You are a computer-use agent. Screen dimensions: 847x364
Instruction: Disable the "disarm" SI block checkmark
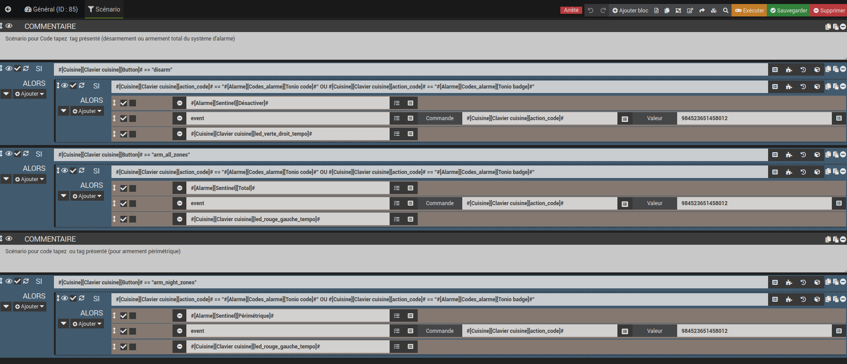coord(17,69)
